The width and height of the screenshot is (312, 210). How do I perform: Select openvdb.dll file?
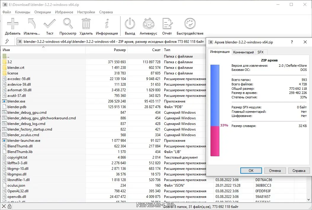click(x=17, y=197)
